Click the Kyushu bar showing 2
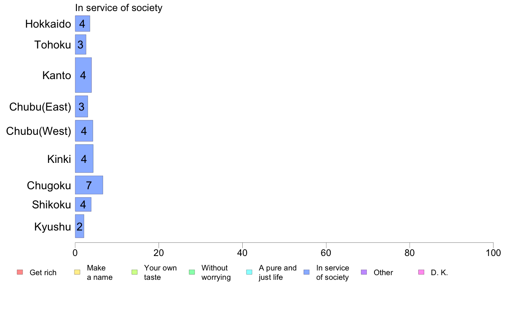This screenshot has height=313, width=505. click(79, 226)
